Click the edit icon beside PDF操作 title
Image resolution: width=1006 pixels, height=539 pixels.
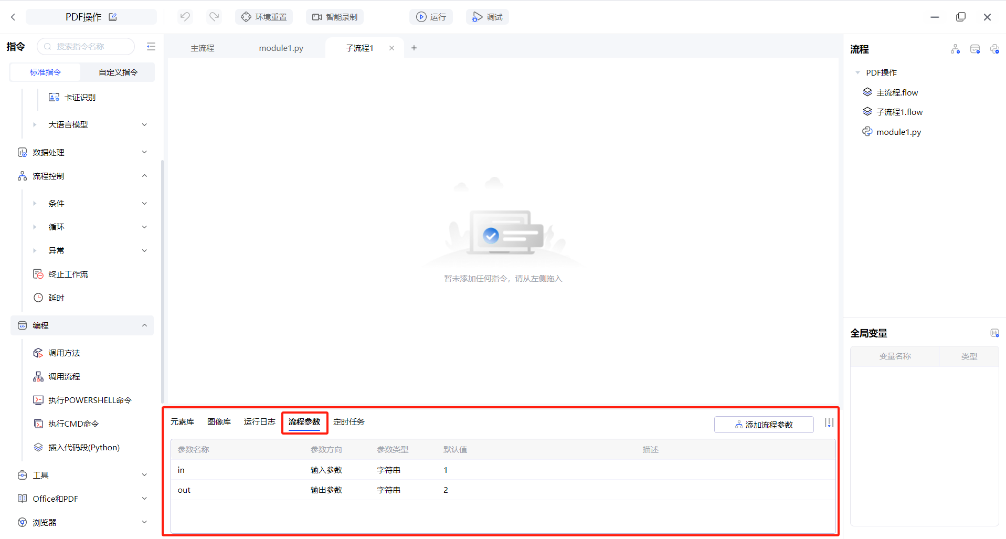tap(113, 17)
